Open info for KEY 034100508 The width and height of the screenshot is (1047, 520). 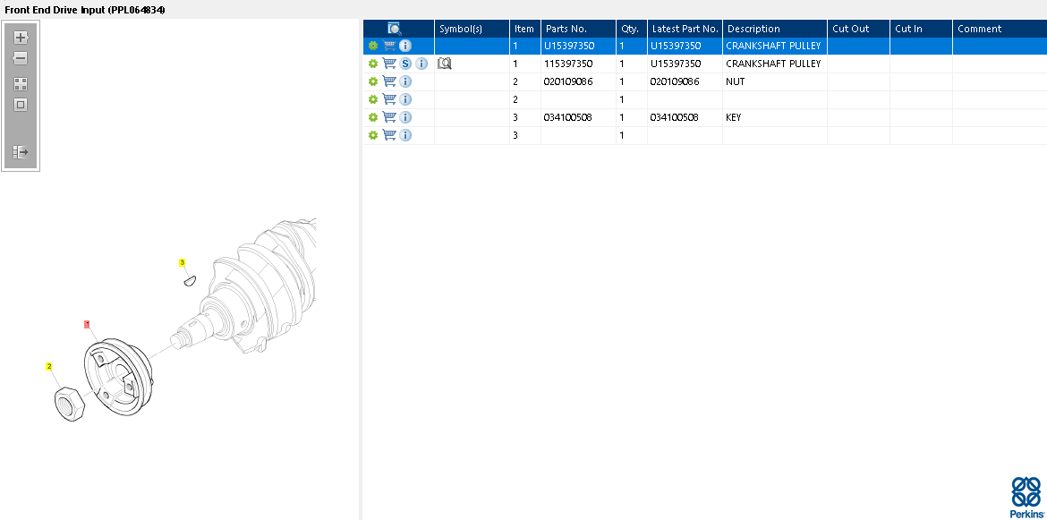pyautogui.click(x=405, y=117)
